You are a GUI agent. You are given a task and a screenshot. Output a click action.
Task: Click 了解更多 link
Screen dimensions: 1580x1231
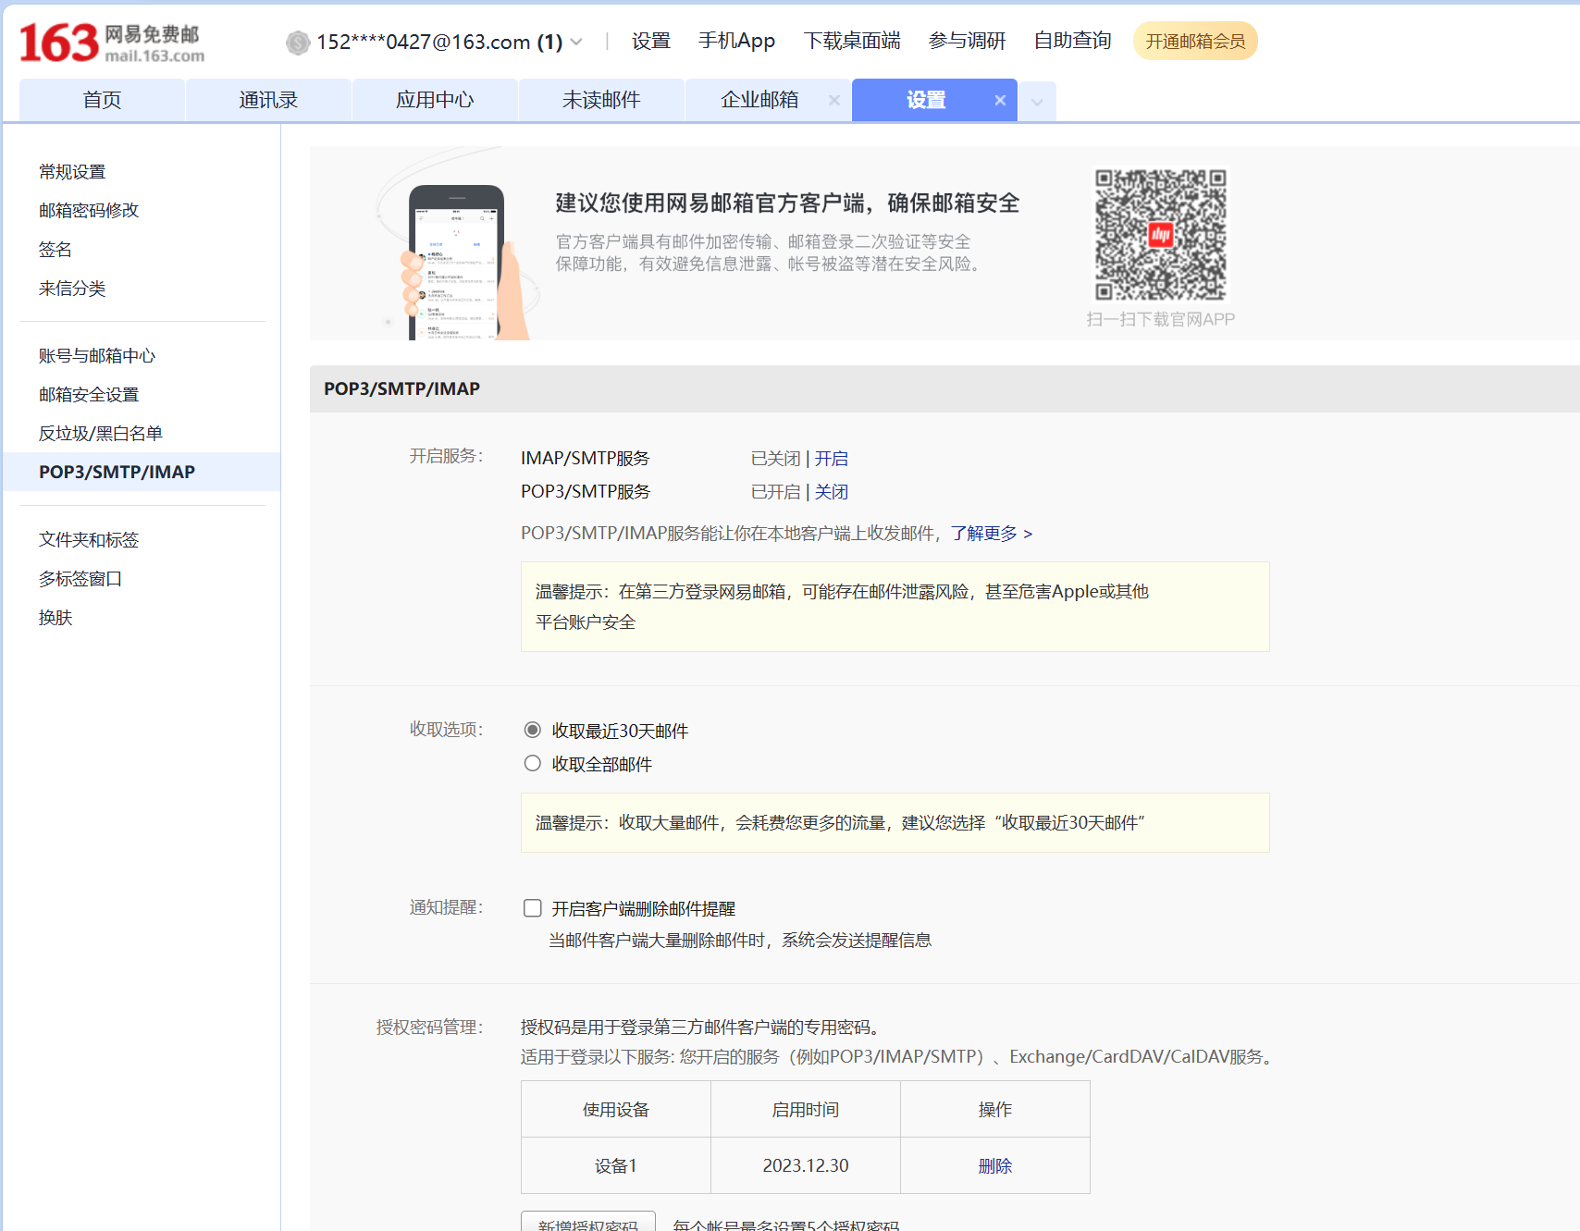point(992,534)
